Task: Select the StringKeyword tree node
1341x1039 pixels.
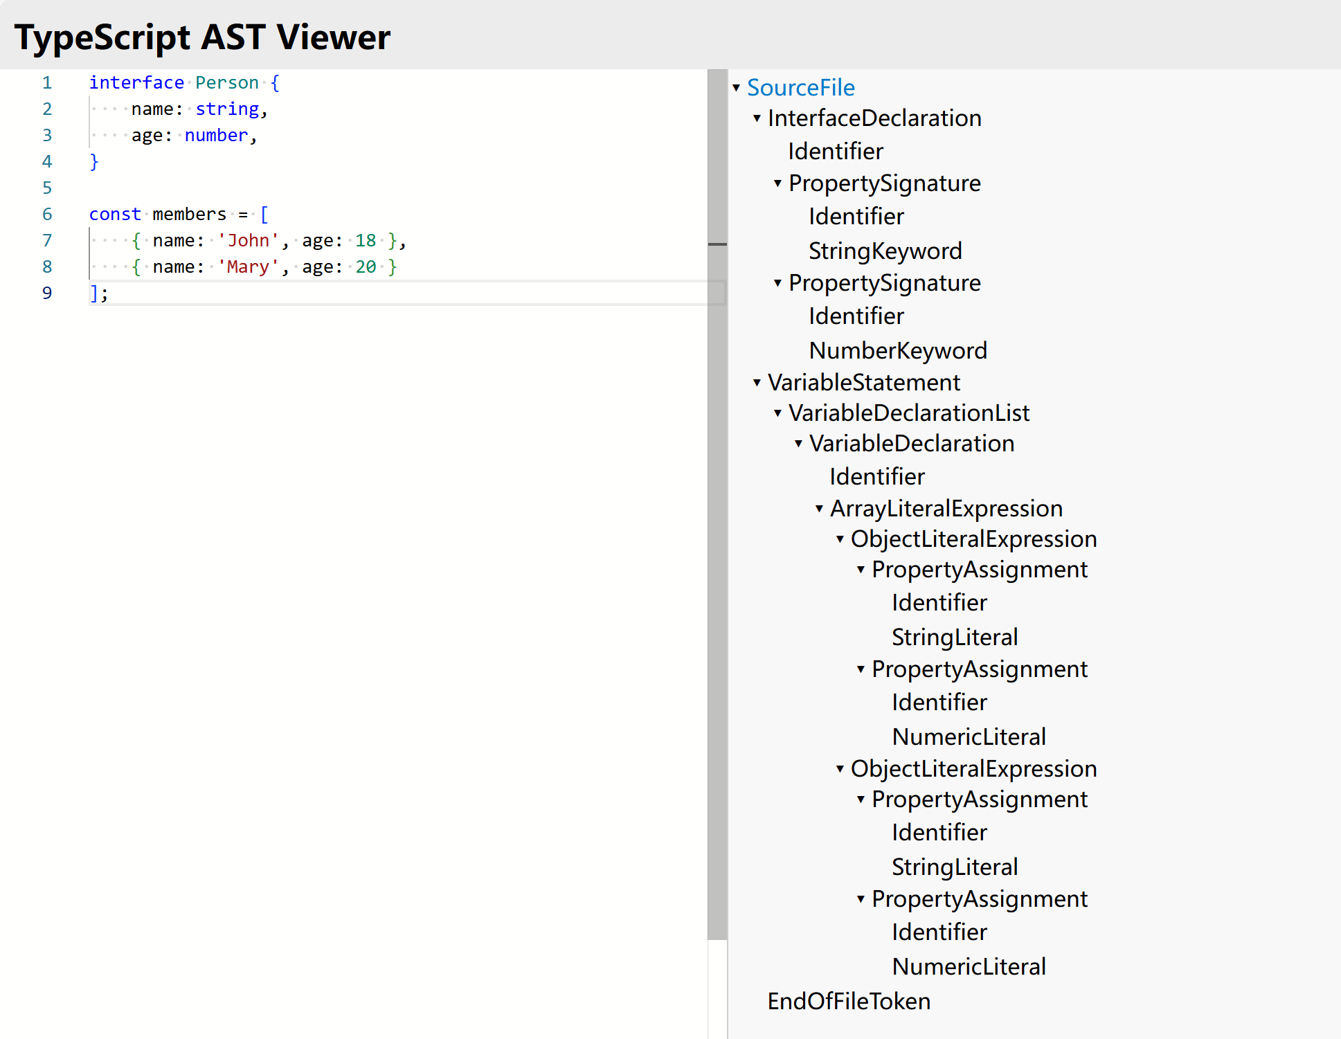Action: (x=885, y=251)
